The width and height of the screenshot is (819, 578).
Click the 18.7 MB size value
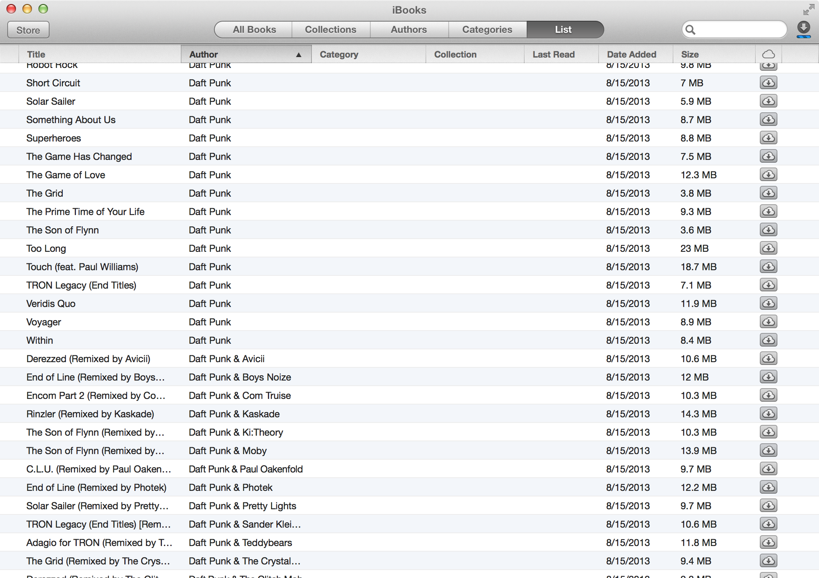pos(698,267)
